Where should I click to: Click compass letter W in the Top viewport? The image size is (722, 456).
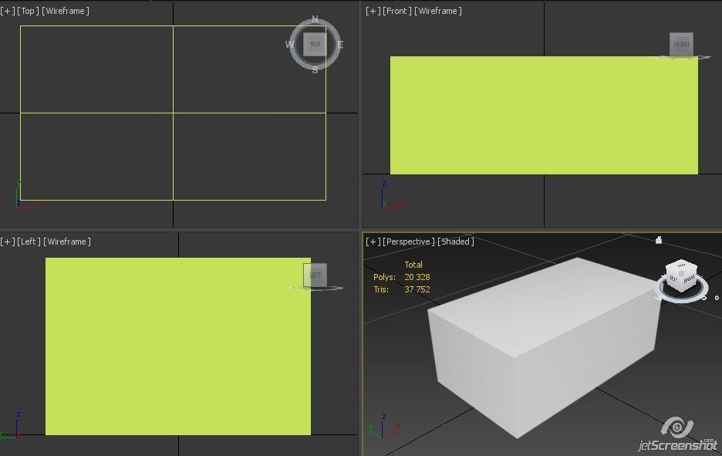coord(289,45)
